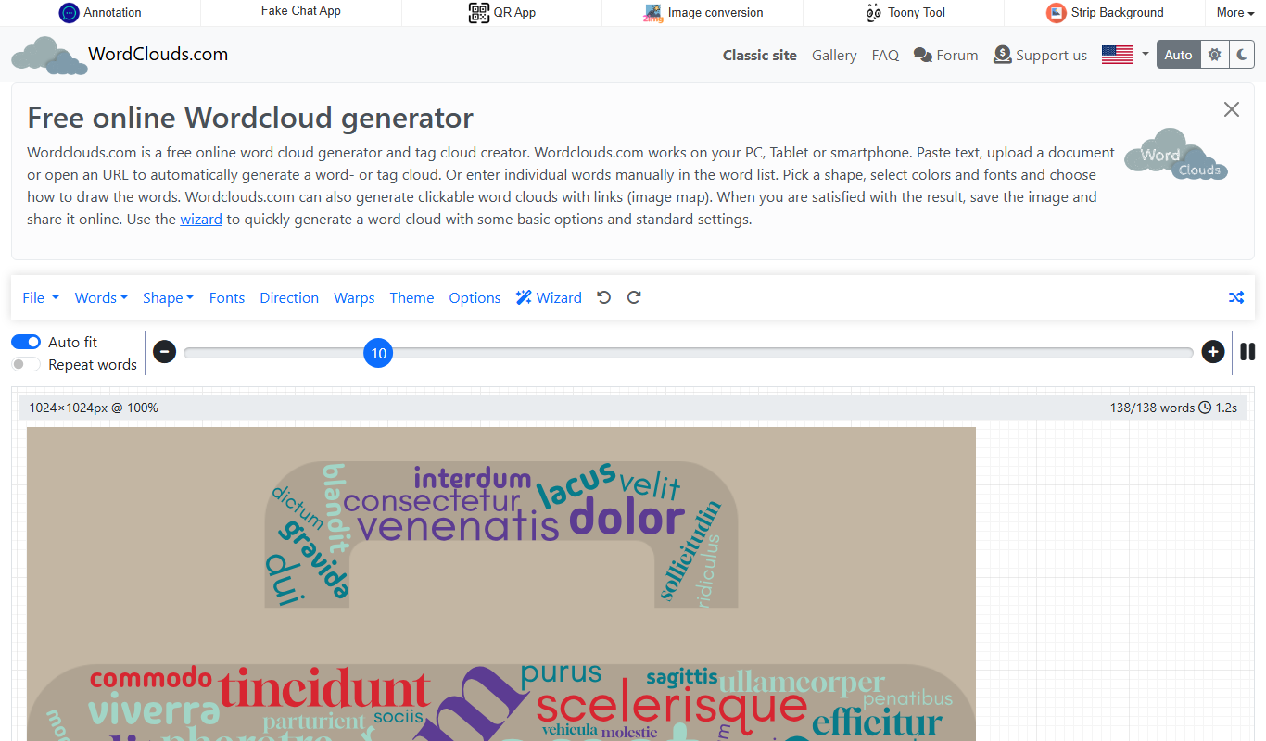Open the QR App icon
Screen dimensions: 1266x741
pyautogui.click(x=478, y=13)
